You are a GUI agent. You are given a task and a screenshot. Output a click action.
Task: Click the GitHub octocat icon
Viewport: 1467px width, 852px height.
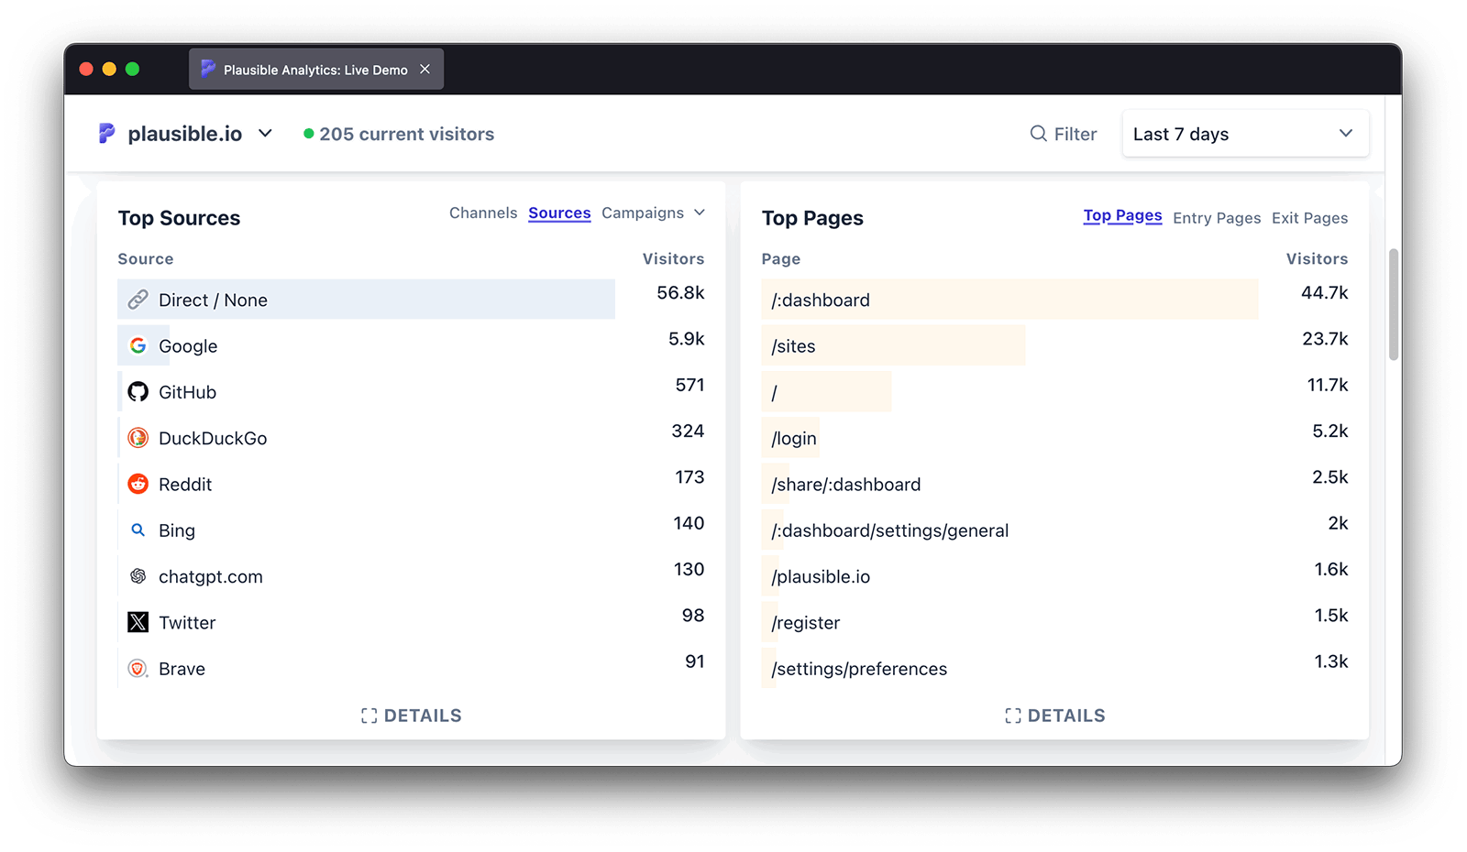pyautogui.click(x=138, y=392)
